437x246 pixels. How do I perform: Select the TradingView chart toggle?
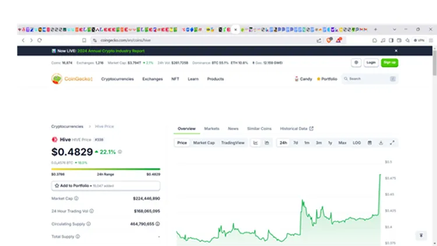pyautogui.click(x=232, y=142)
